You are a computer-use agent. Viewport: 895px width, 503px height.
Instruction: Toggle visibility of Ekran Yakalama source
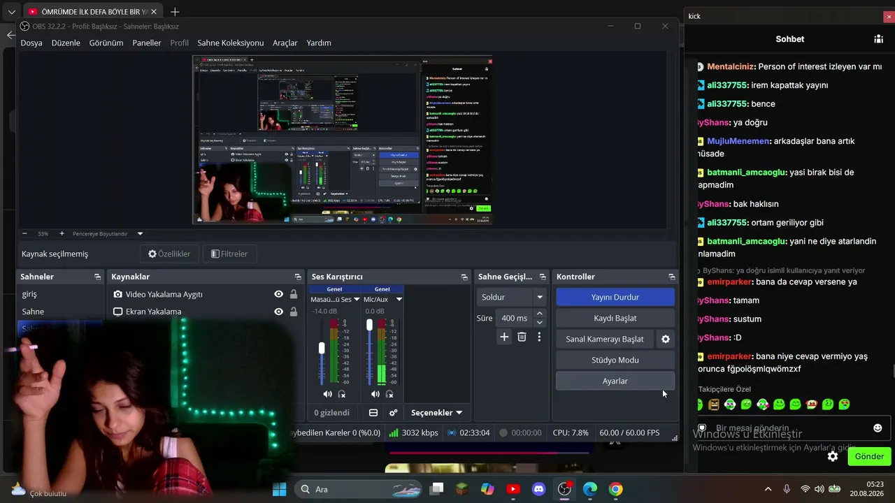pyautogui.click(x=279, y=312)
